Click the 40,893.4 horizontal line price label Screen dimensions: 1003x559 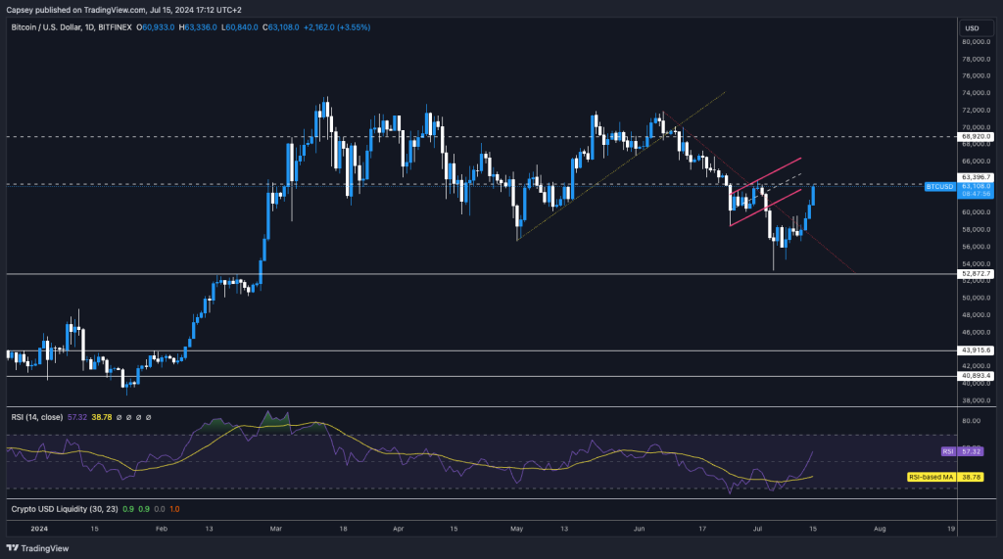pyautogui.click(x=978, y=376)
